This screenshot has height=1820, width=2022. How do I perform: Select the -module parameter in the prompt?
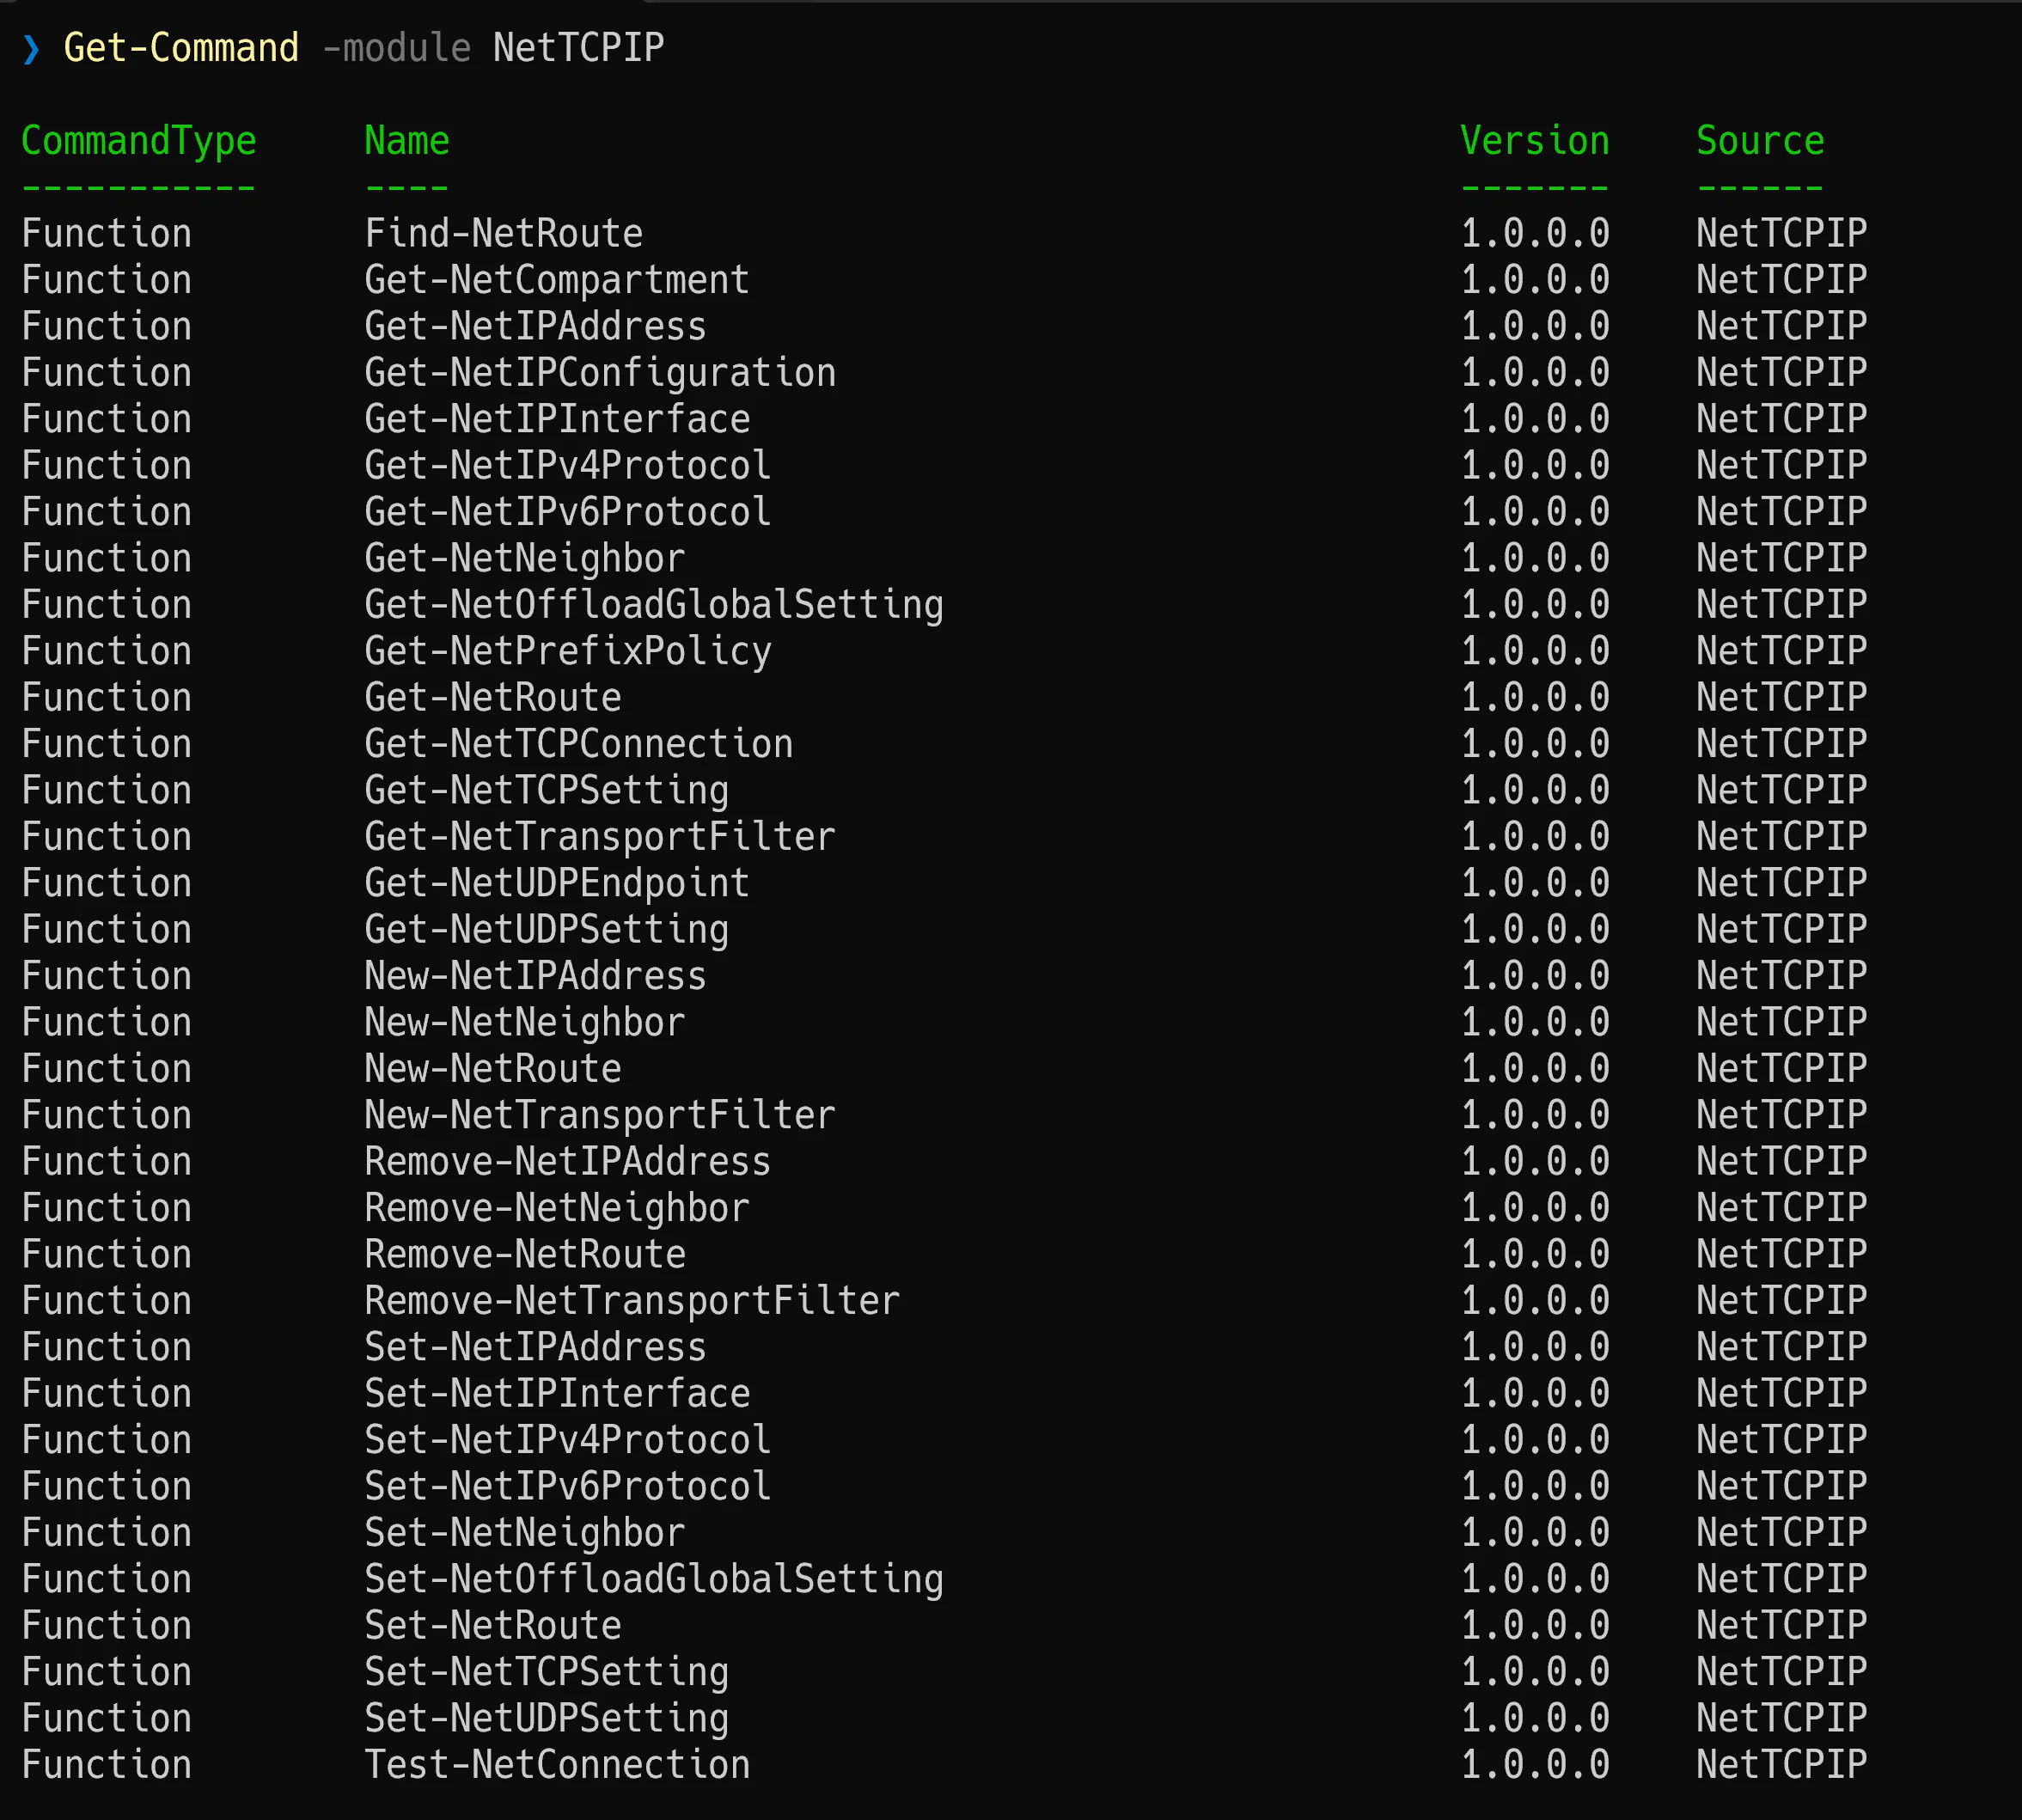[396, 48]
